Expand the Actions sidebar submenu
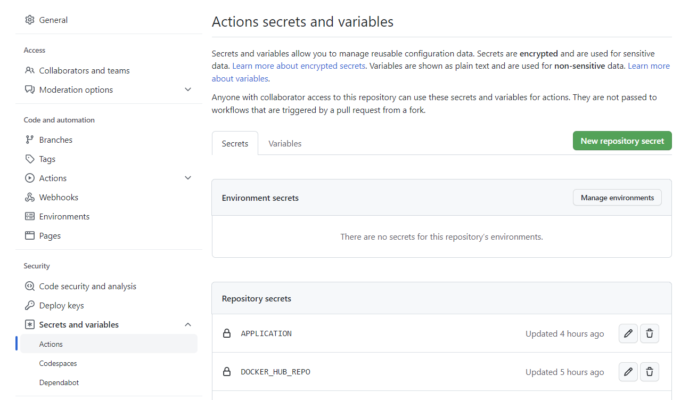689x400 pixels. 188,178
